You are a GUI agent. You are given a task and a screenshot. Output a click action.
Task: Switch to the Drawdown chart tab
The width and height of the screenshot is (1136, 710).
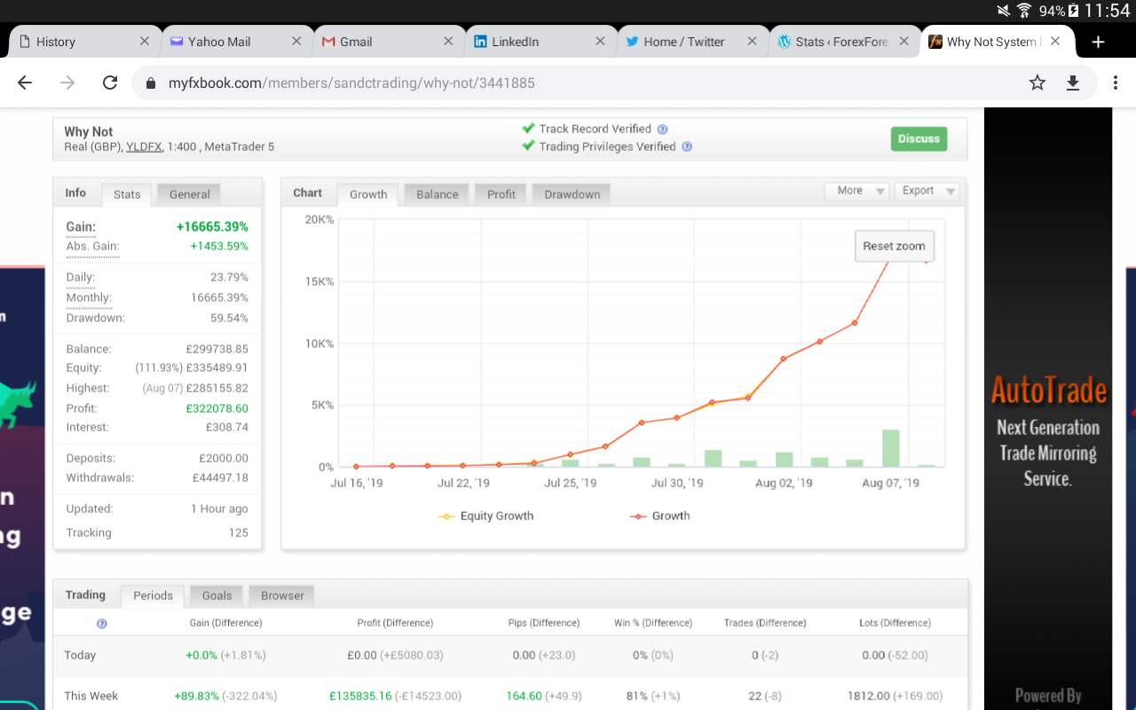coord(572,194)
